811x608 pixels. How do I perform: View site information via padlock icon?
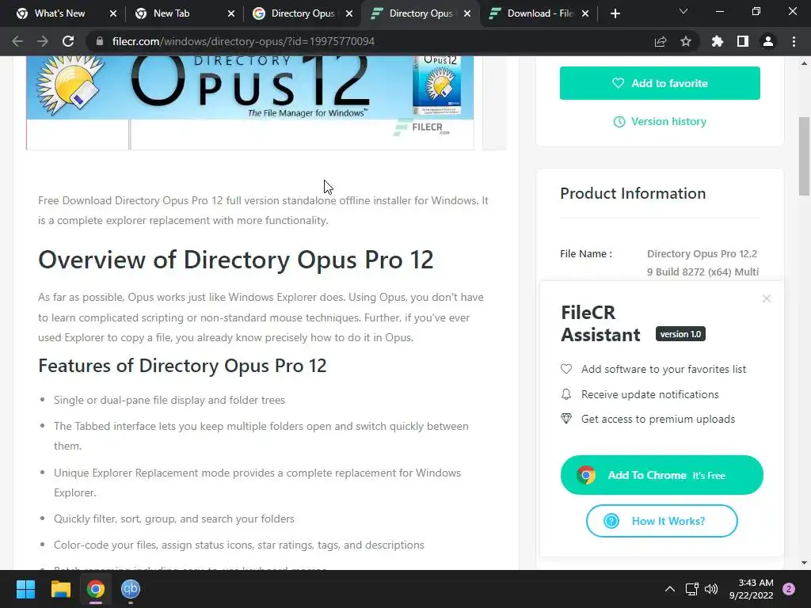tap(100, 41)
